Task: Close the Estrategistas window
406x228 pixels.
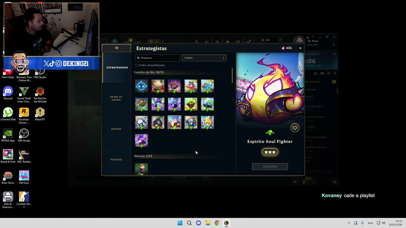Action: (300, 48)
